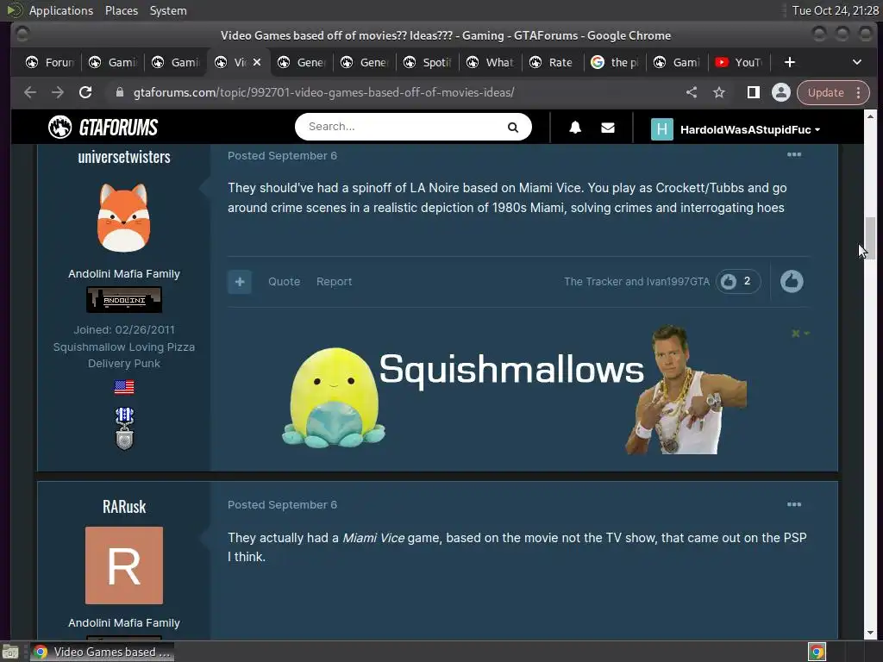Click the medal award icon
The image size is (883, 662).
[124, 428]
